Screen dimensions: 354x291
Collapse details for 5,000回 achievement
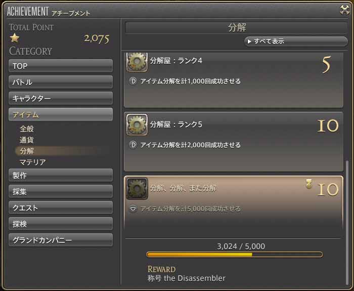coord(133,209)
